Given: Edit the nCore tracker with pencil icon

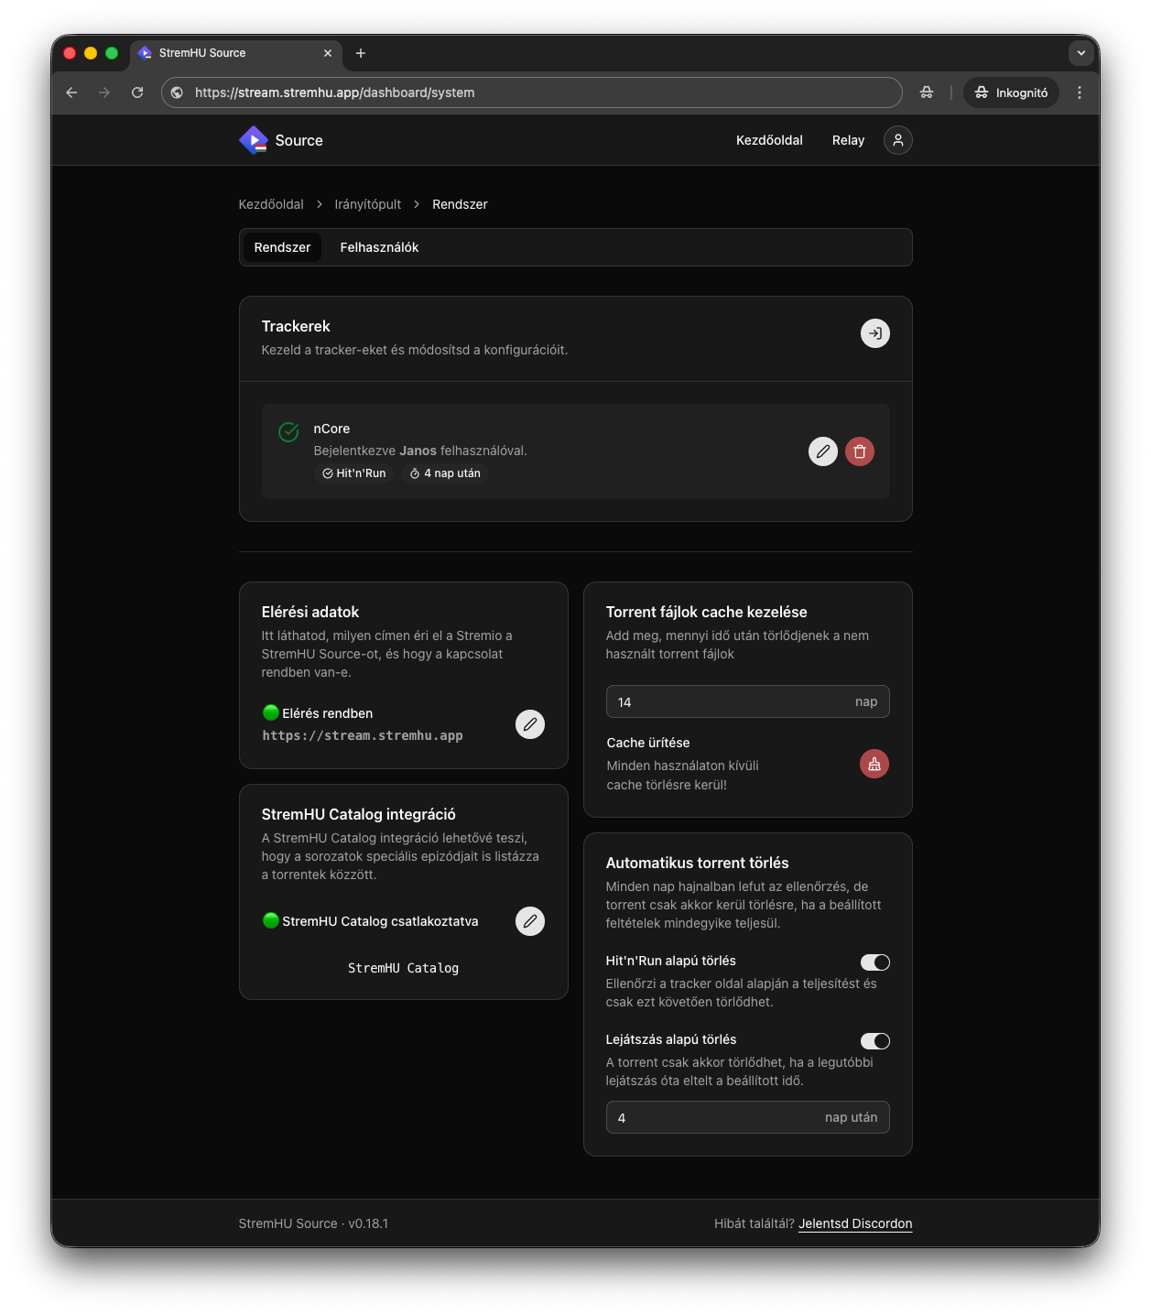Looking at the screenshot, I should point(822,451).
